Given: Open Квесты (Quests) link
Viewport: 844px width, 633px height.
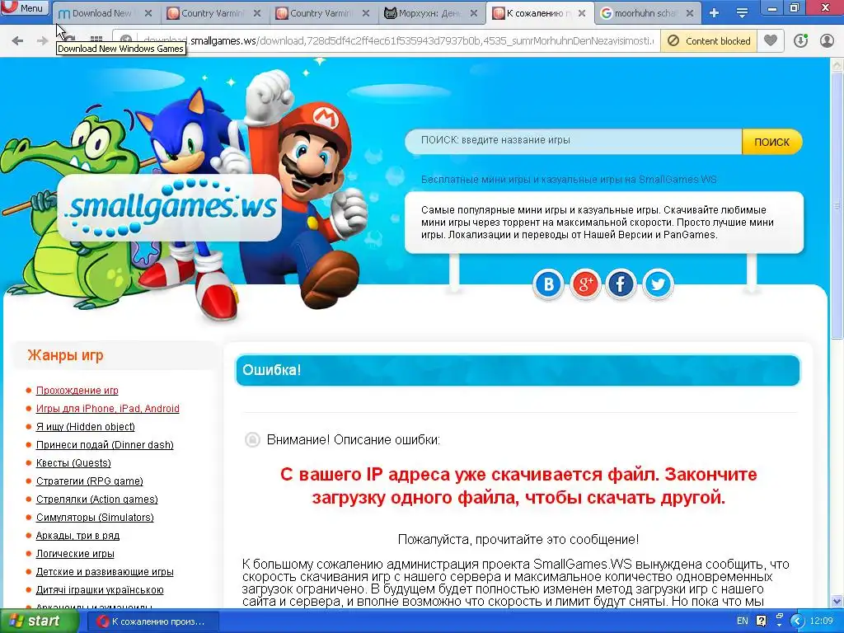Looking at the screenshot, I should point(73,463).
